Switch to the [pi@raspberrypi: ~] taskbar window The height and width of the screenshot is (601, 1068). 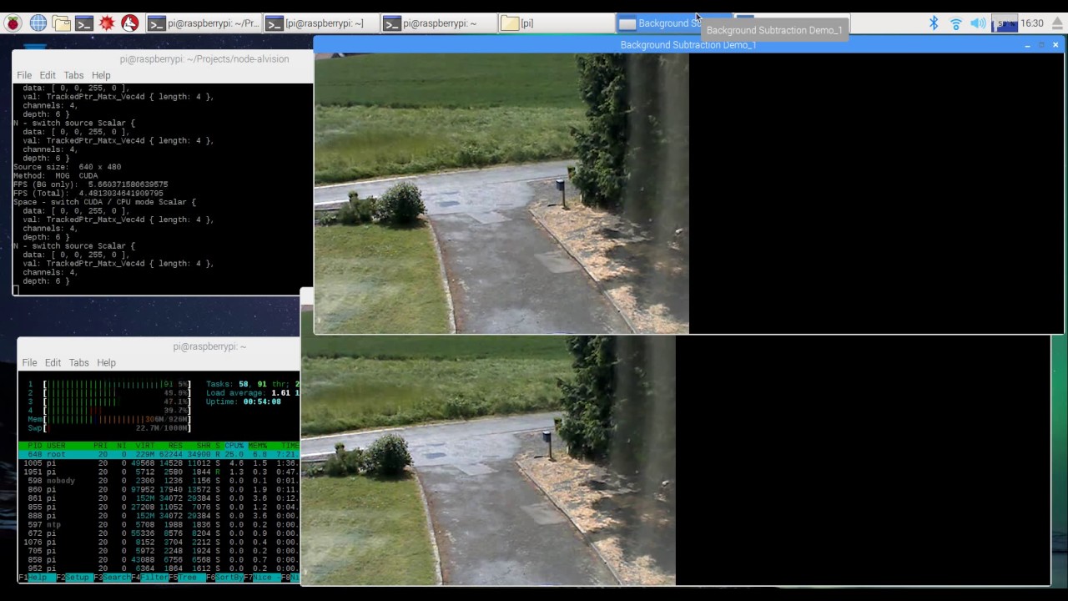coord(321,23)
